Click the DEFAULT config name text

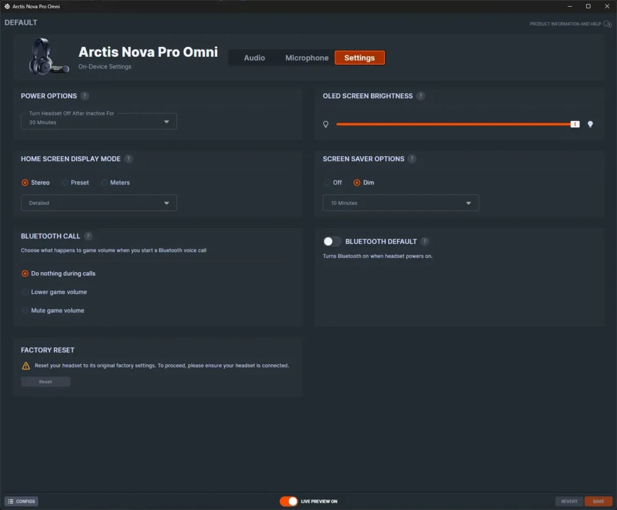[x=21, y=22]
